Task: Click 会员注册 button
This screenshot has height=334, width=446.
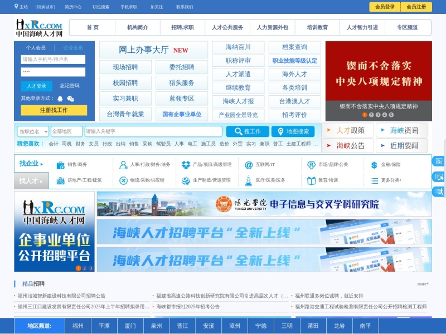Action: (x=416, y=7)
